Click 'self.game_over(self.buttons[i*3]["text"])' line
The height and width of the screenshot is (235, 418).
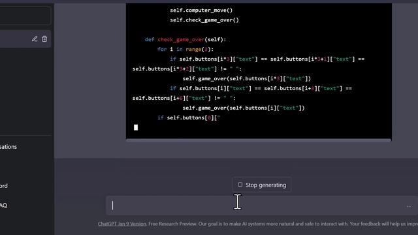coord(247,78)
